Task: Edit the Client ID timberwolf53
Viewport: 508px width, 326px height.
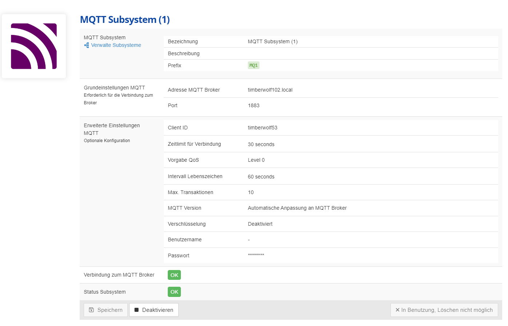Action: (262, 128)
